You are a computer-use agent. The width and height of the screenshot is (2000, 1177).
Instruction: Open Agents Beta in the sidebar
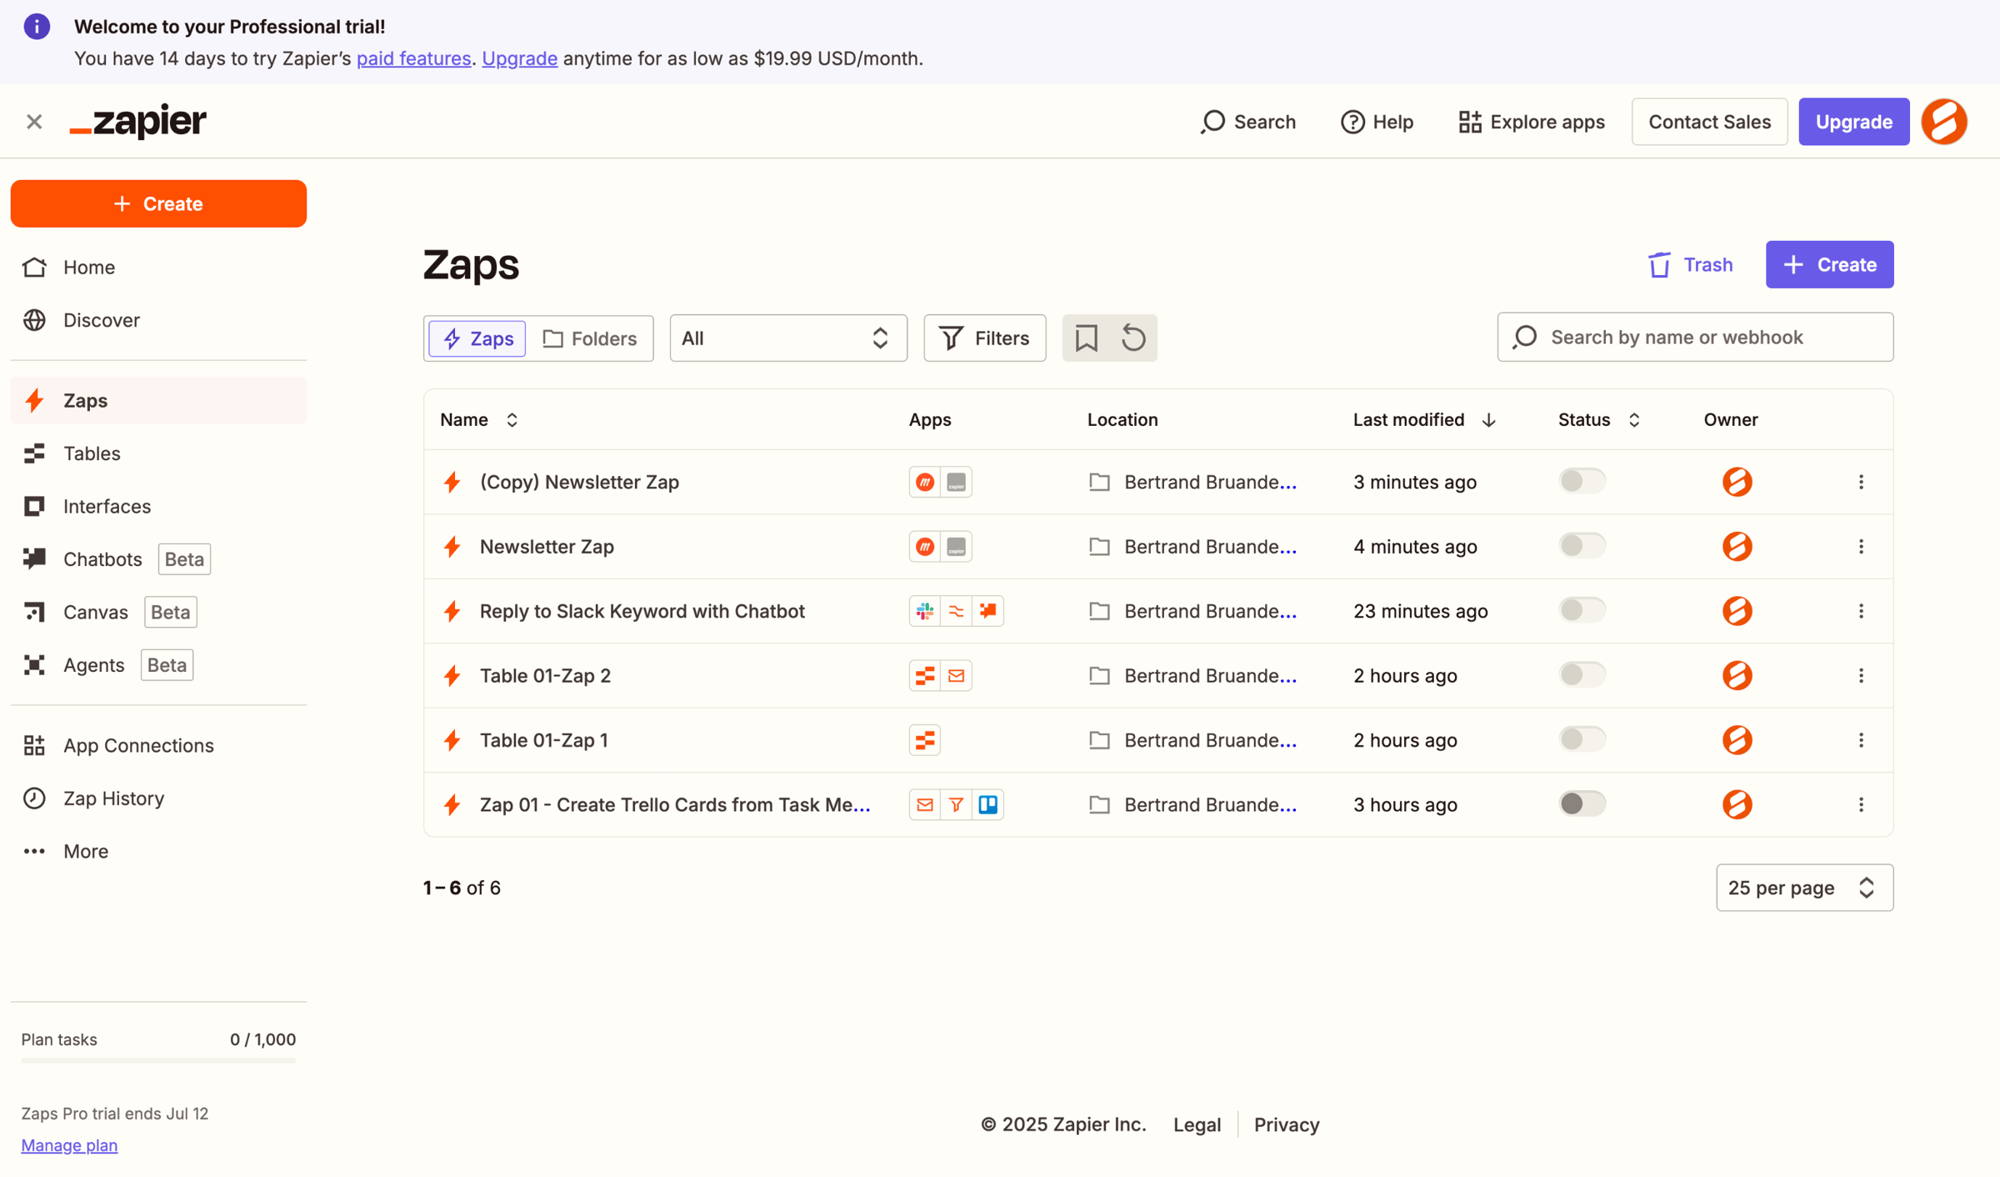point(158,664)
